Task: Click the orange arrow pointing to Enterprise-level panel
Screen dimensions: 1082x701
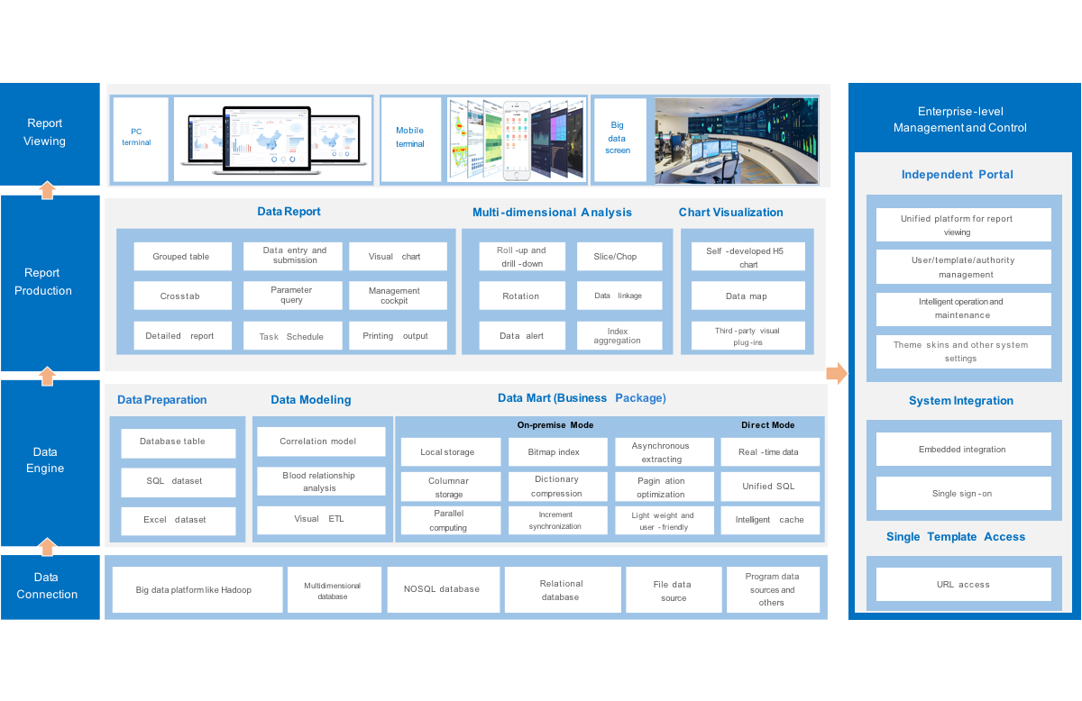Action: (837, 373)
